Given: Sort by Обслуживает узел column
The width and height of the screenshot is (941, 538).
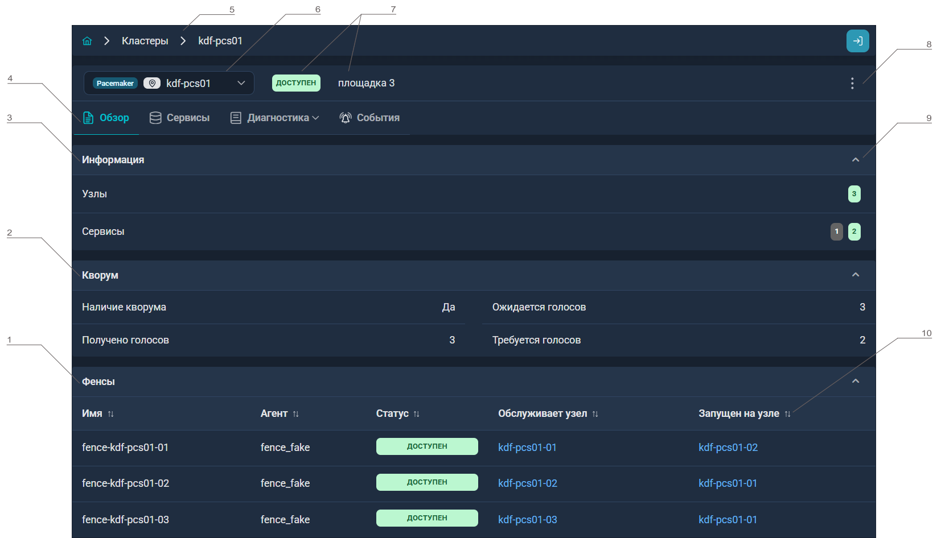Looking at the screenshot, I should 595,414.
